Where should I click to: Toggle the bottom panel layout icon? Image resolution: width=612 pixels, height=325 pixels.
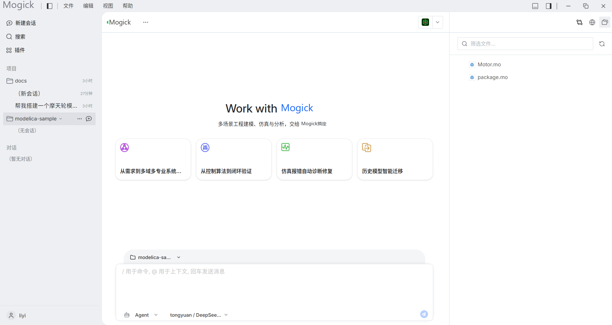[535, 6]
